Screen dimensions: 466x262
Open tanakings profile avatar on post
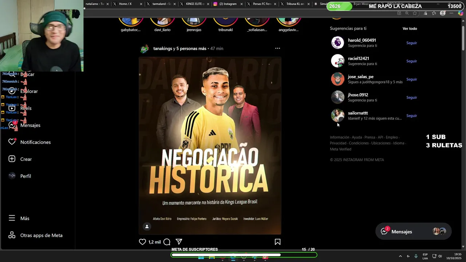click(145, 49)
